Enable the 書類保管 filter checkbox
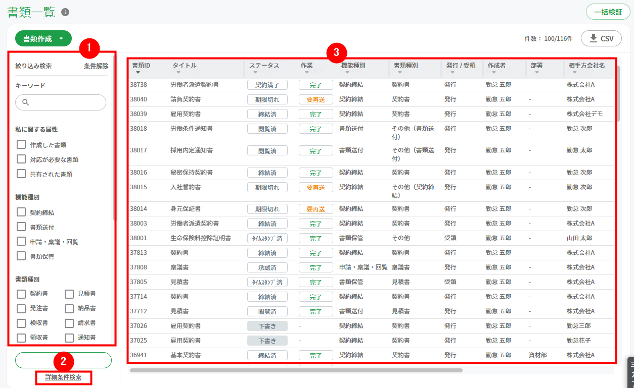 [21, 256]
